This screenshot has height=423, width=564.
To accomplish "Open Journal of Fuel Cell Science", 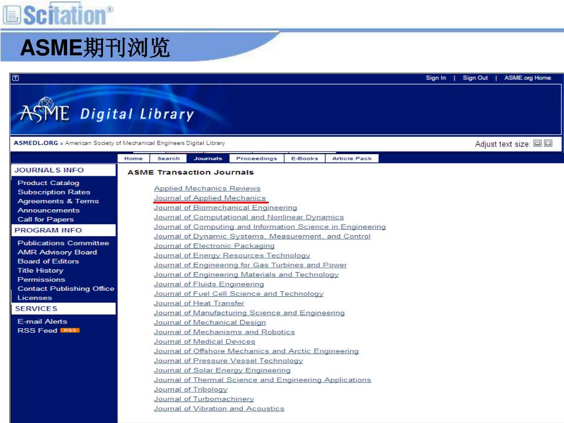I will pos(239,294).
